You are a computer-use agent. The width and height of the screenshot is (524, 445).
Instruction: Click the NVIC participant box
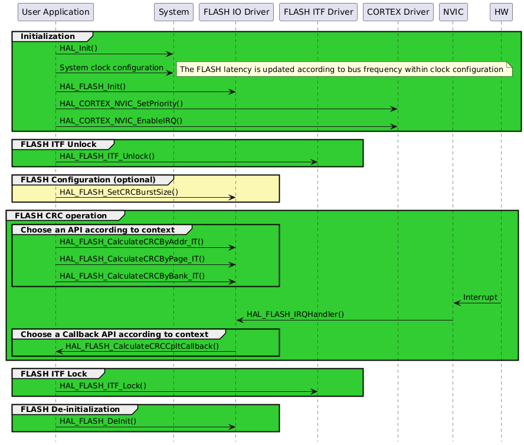tap(453, 12)
